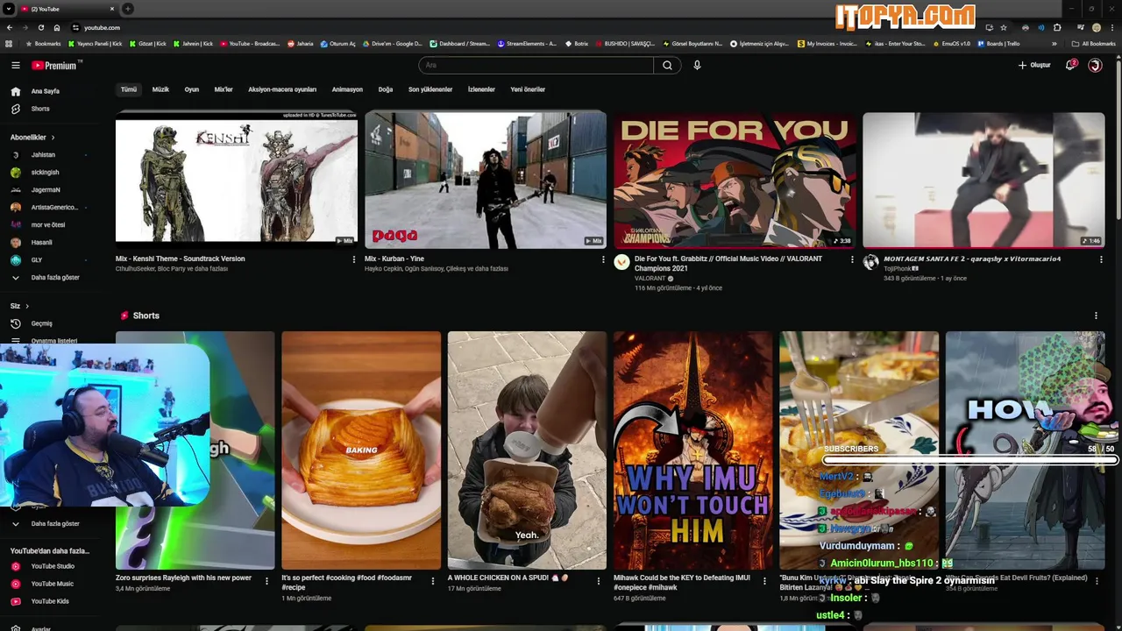Viewport: 1122px width, 631px height.
Task: Open options for Zoro surprises Rayleigh short
Action: coord(266,580)
